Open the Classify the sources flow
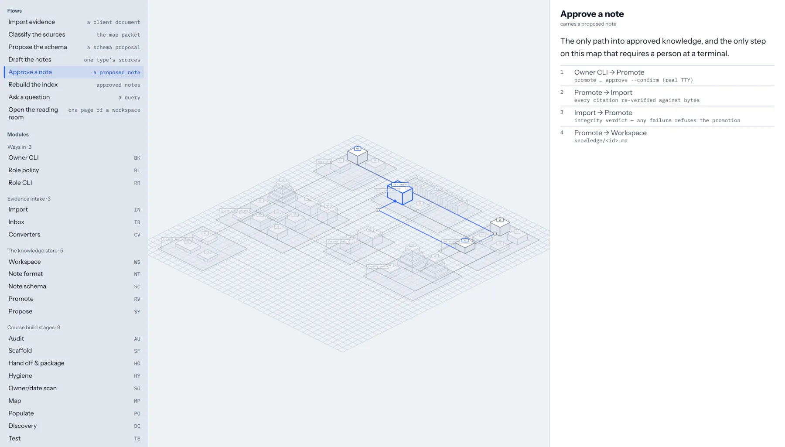785x447 pixels. tap(74, 34)
